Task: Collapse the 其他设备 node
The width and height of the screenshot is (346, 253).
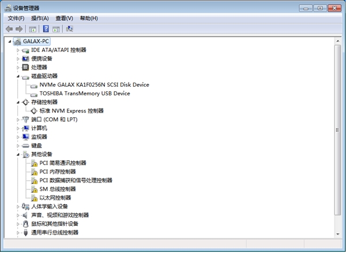Action: coord(18,154)
